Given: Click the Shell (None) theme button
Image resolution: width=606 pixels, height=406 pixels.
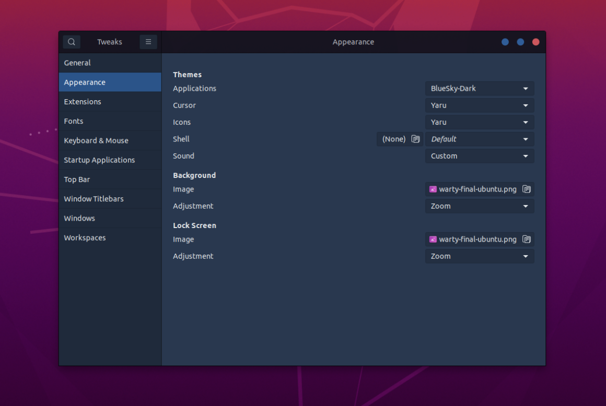Looking at the screenshot, I should click(x=394, y=139).
